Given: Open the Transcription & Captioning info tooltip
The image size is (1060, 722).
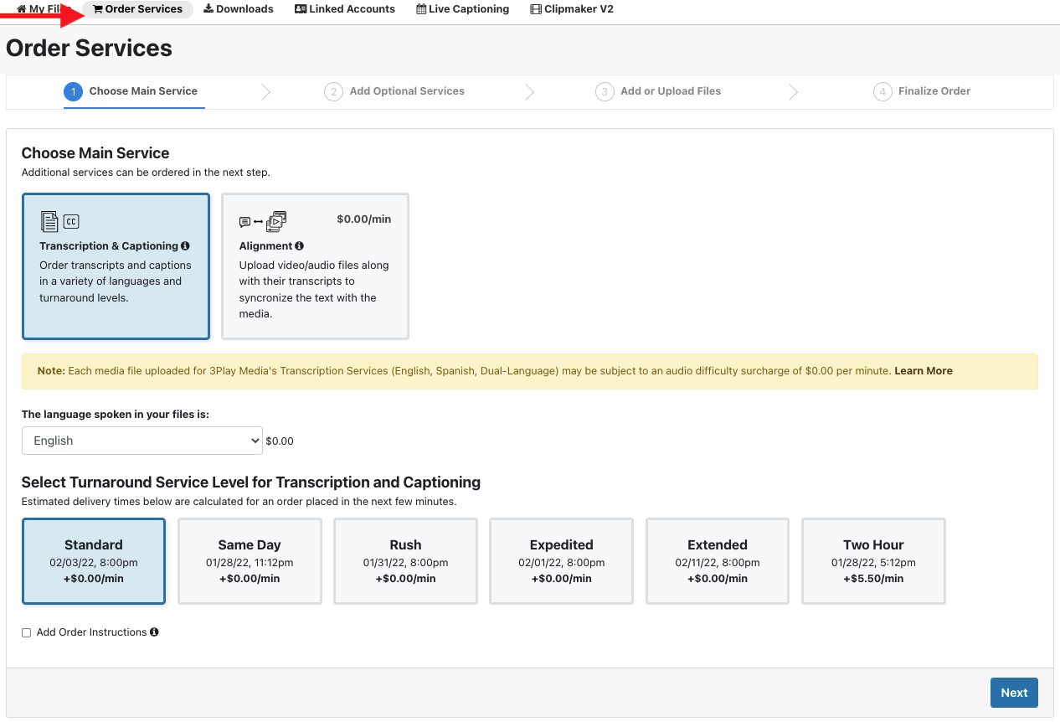Looking at the screenshot, I should pos(187,245).
